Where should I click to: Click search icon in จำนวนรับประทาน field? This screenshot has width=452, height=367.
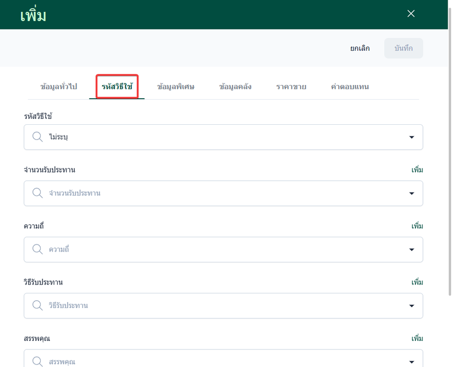pyautogui.click(x=37, y=193)
